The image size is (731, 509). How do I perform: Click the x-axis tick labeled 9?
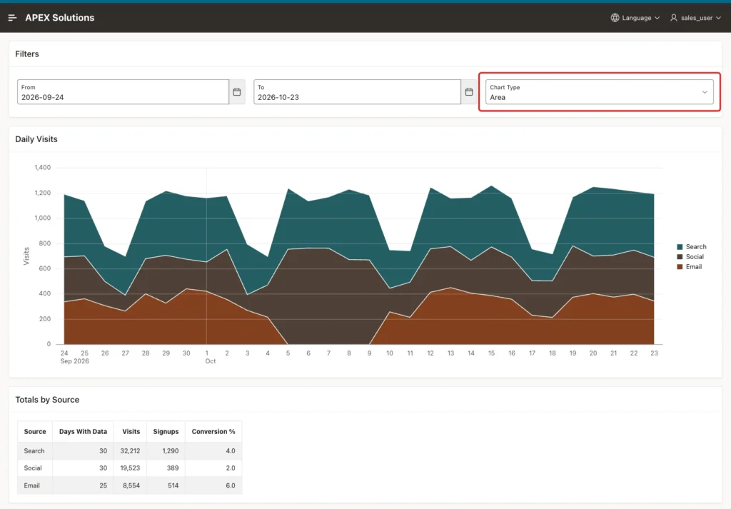click(369, 353)
